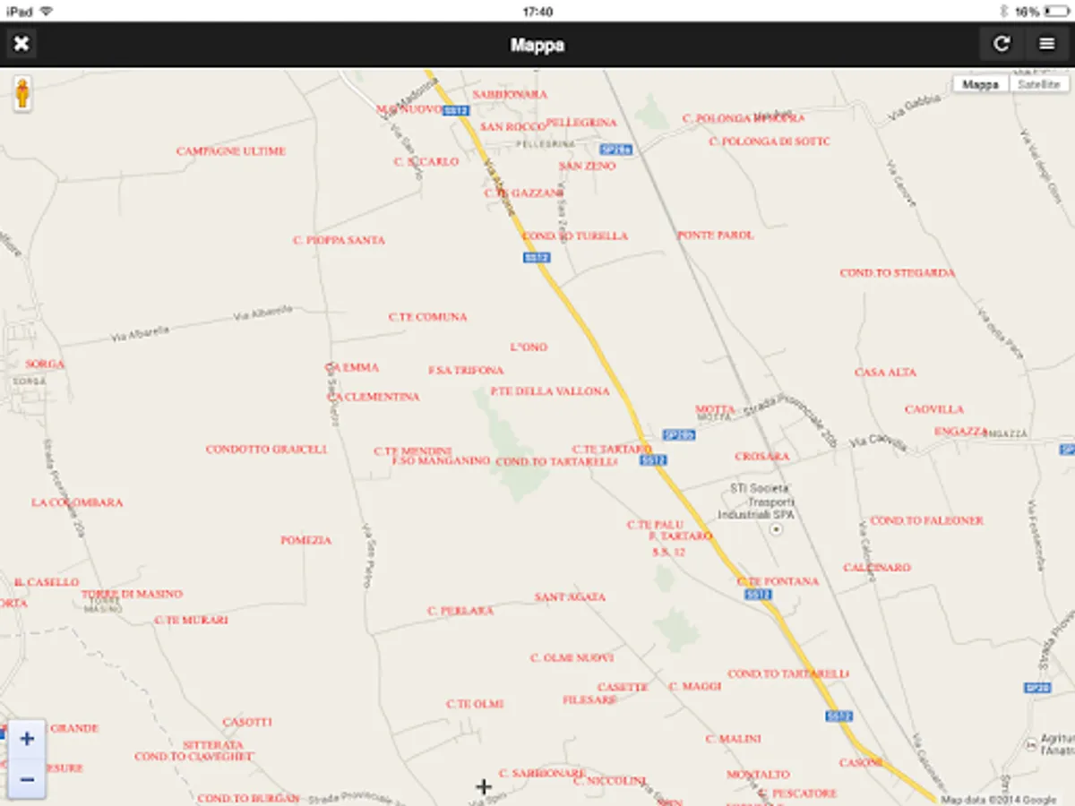This screenshot has height=806, width=1075.
Task: Tap the crosshair marker near C. Sabbionare
Action: [x=484, y=786]
